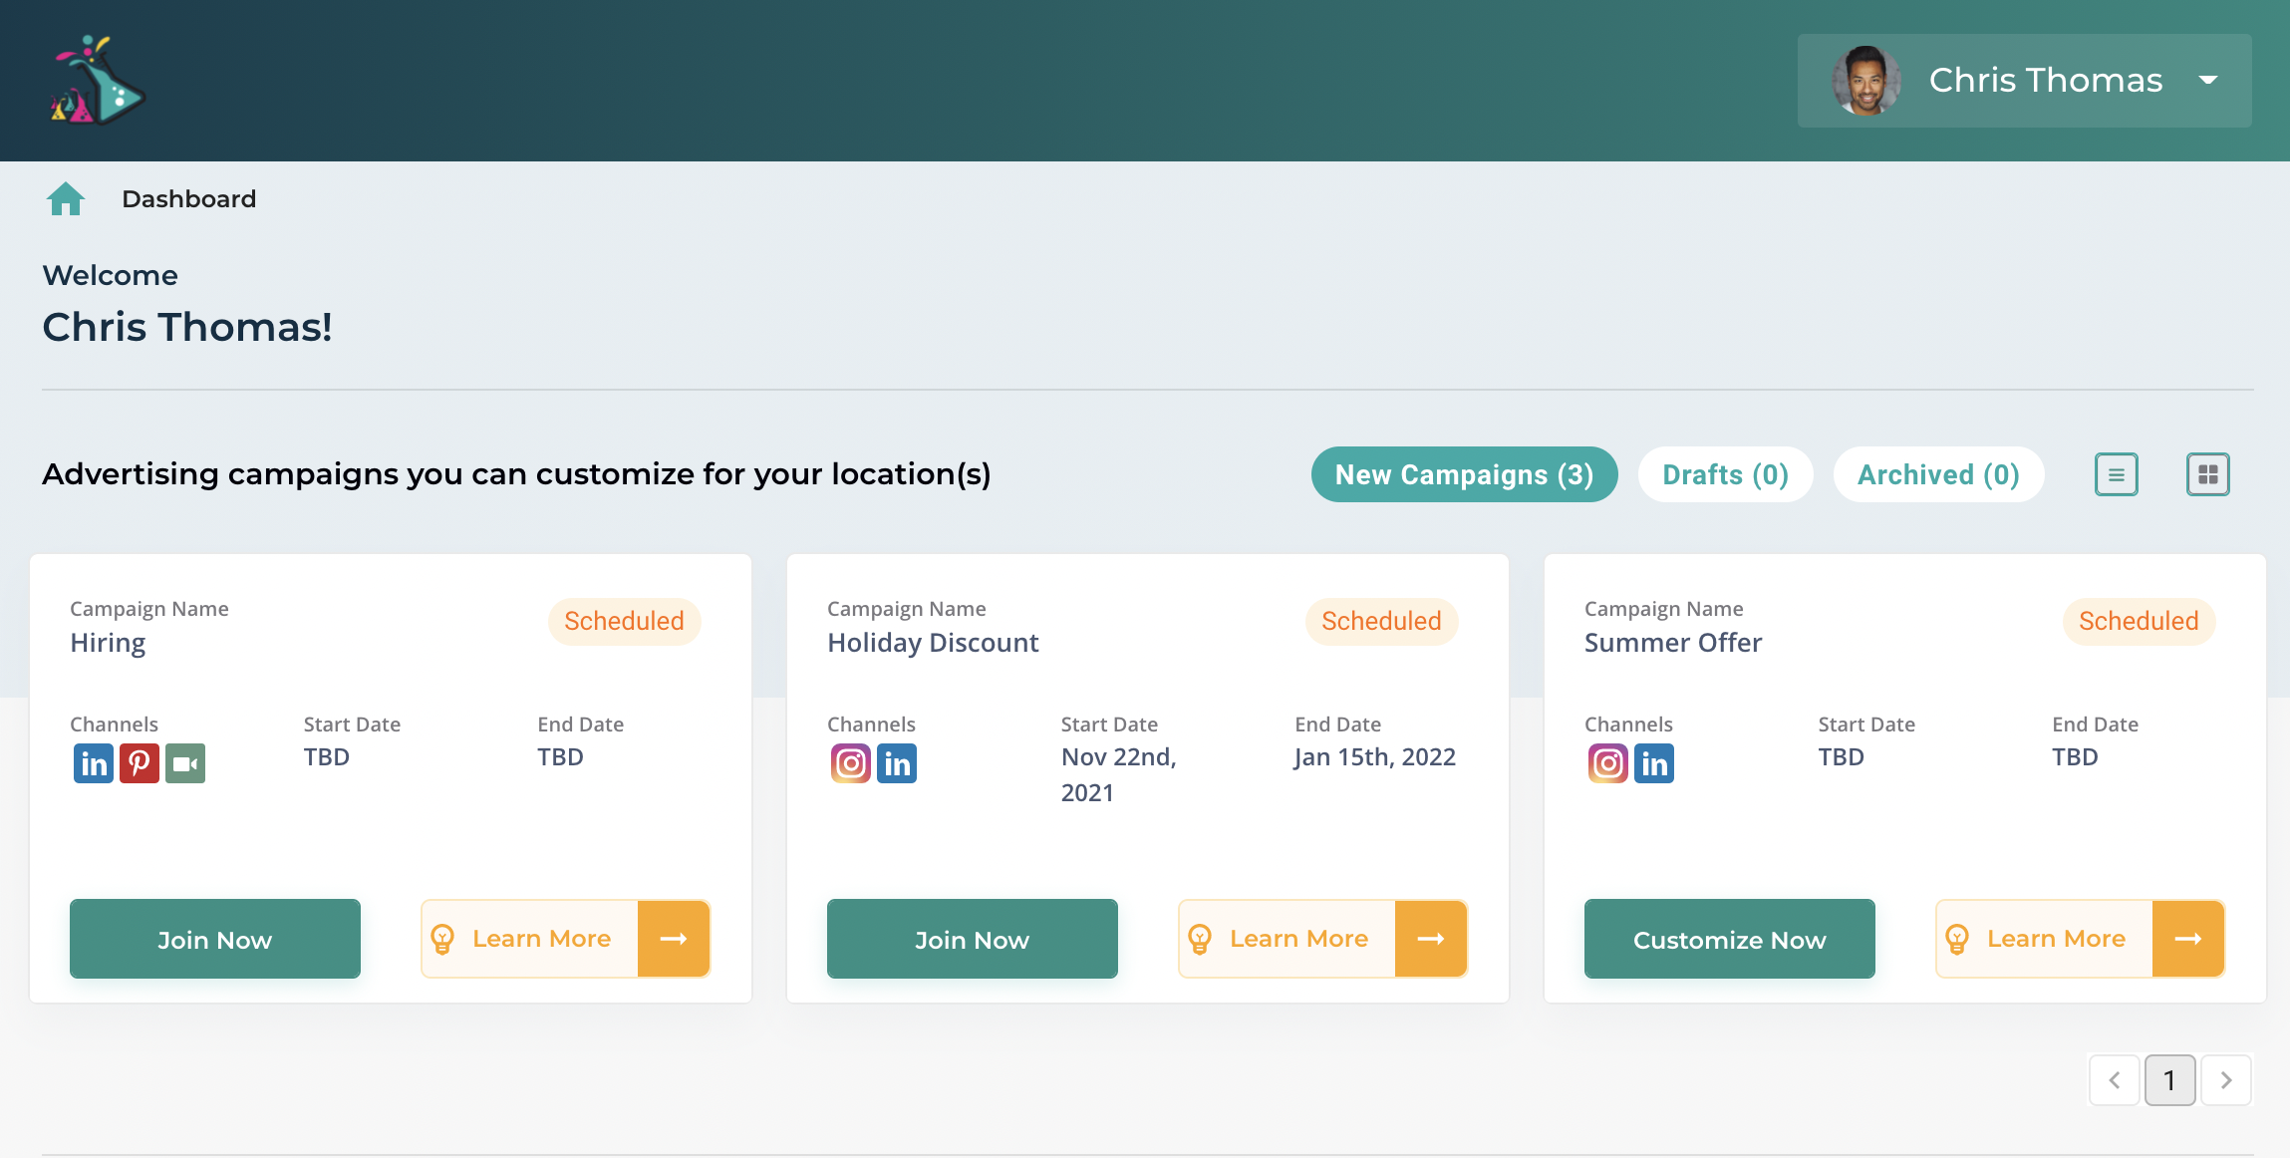
Task: Go to the previous page with the left chevron
Action: coord(2114,1080)
